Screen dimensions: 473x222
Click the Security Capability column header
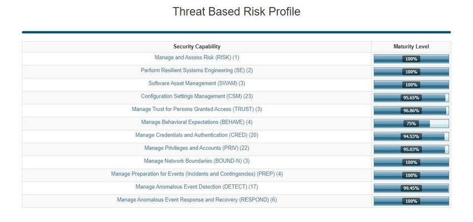(196, 47)
